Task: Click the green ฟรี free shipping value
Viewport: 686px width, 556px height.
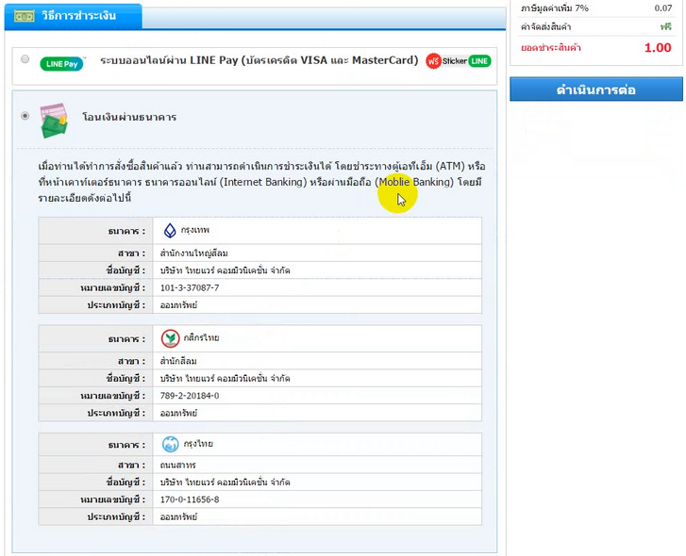Action: point(666,26)
